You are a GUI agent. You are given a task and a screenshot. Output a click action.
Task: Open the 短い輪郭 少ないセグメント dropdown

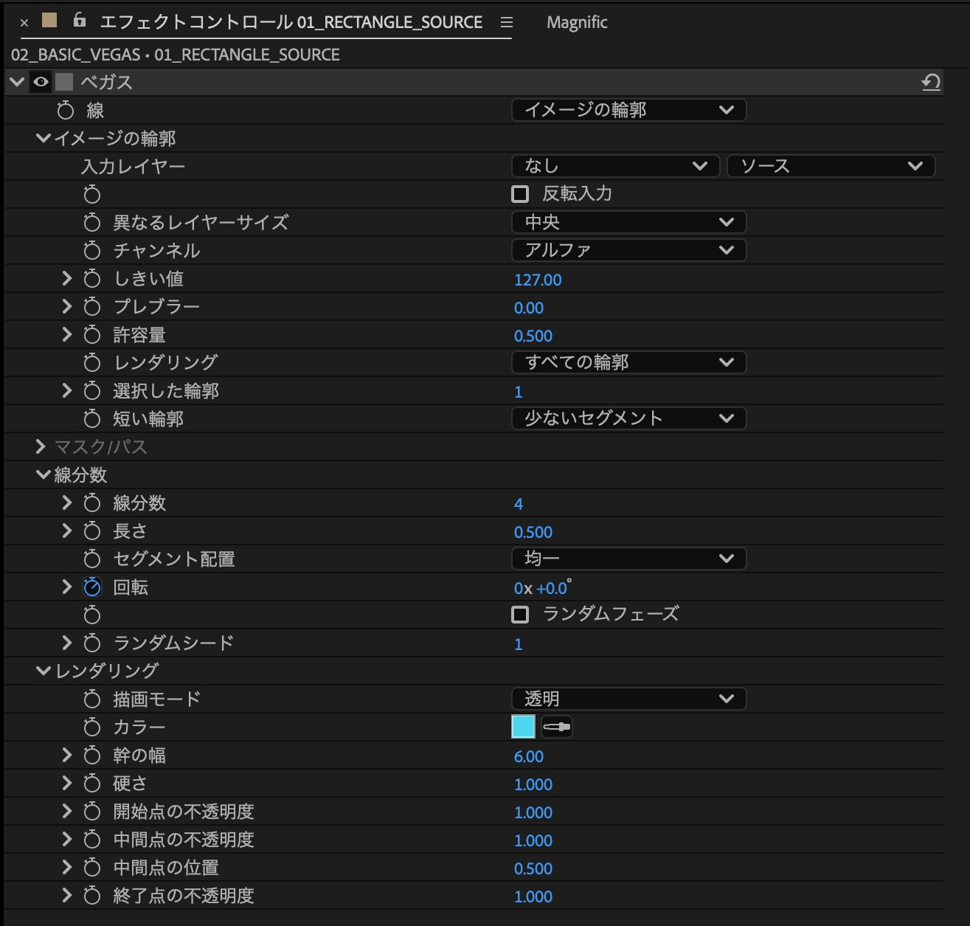tap(628, 418)
